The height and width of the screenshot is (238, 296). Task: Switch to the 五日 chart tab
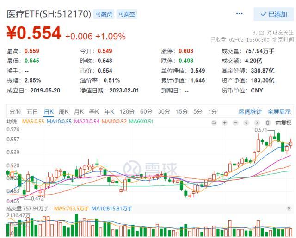click(x=32, y=111)
